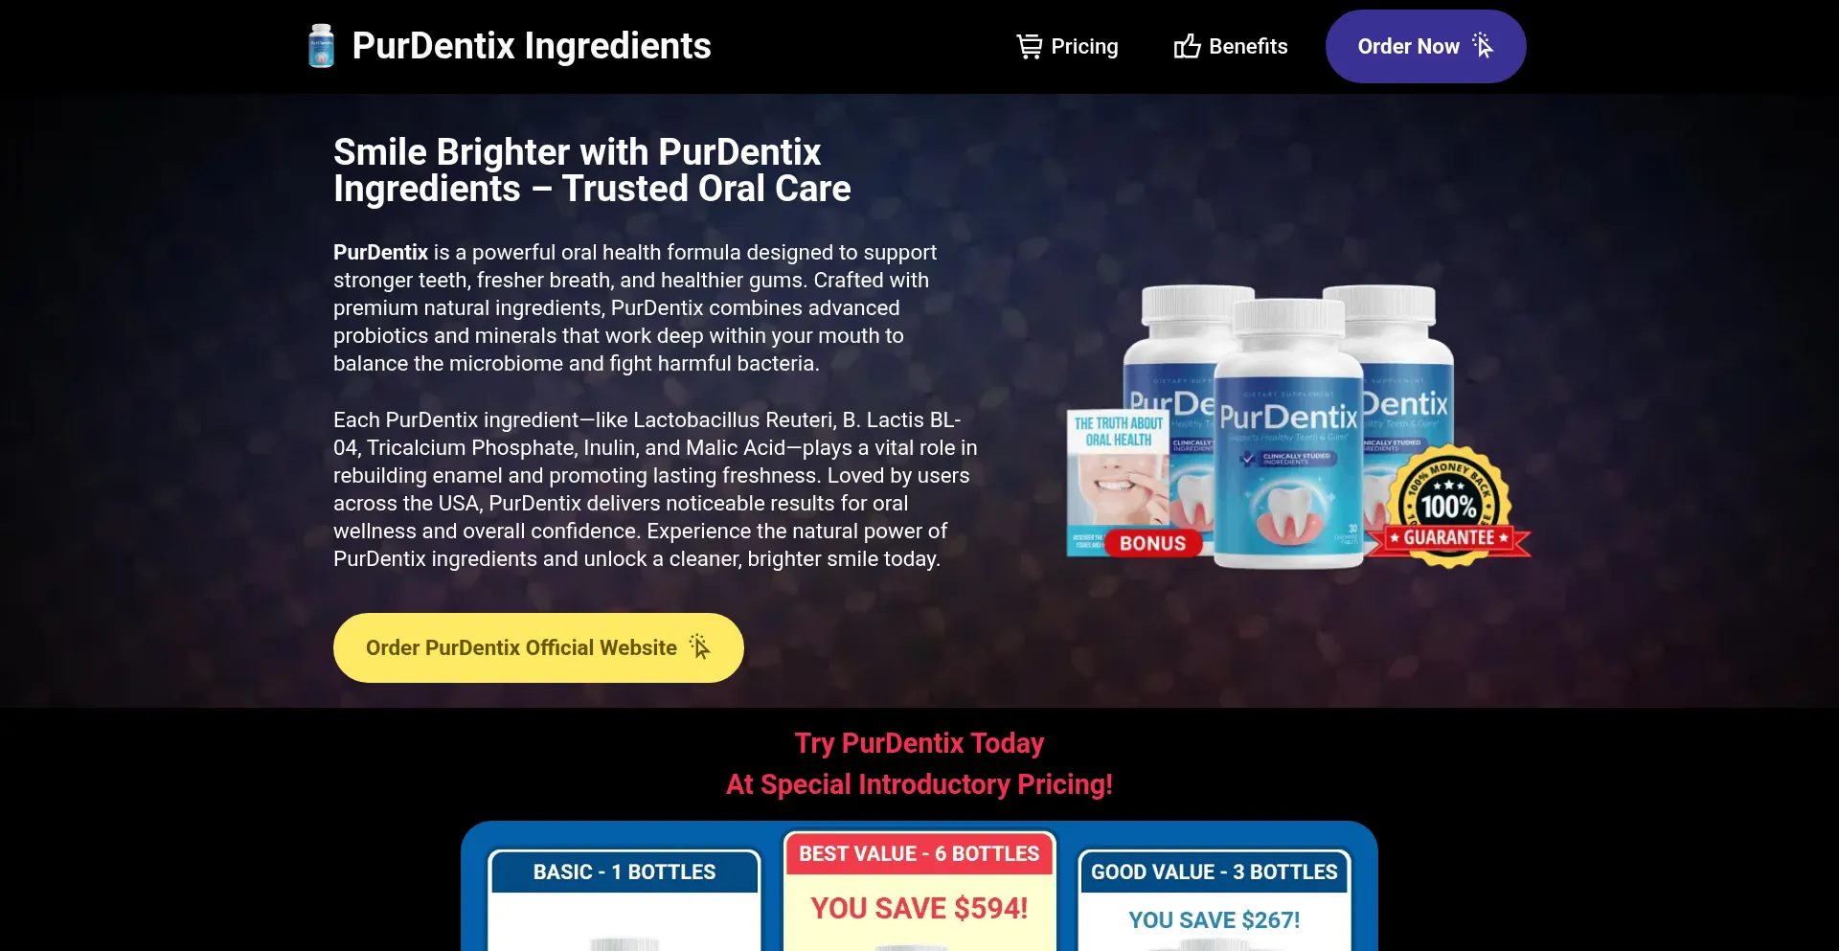Click the PurDentix Ingredients site title

(x=532, y=46)
